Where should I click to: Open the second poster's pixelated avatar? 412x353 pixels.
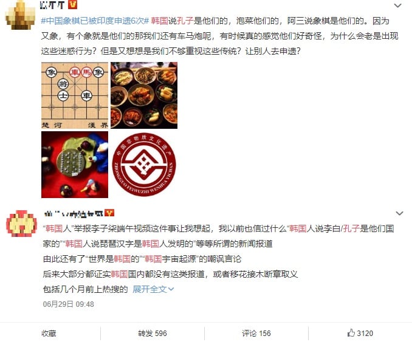[21, 224]
